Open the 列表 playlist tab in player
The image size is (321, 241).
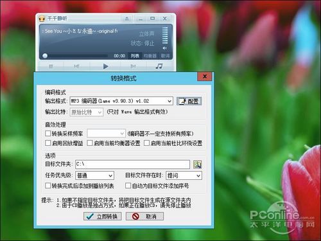pos(135,56)
